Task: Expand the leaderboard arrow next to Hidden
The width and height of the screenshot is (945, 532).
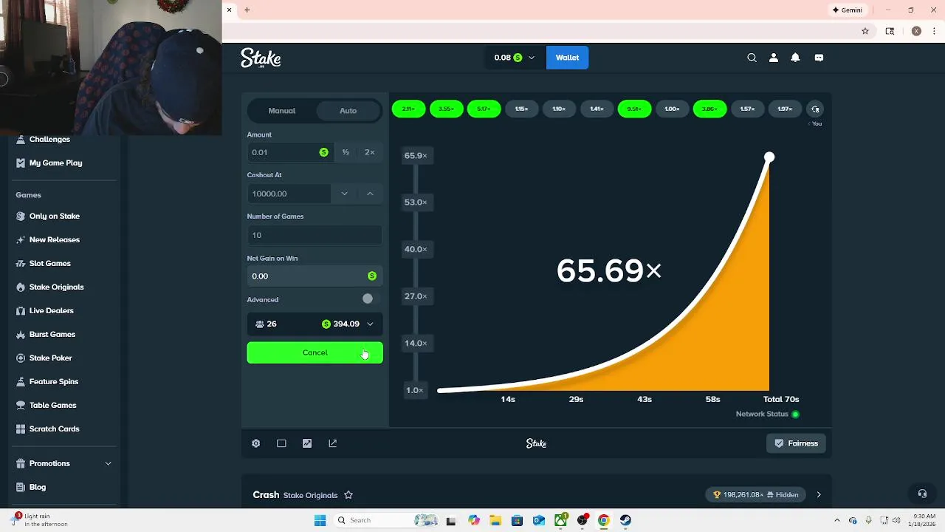Action: [818, 495]
